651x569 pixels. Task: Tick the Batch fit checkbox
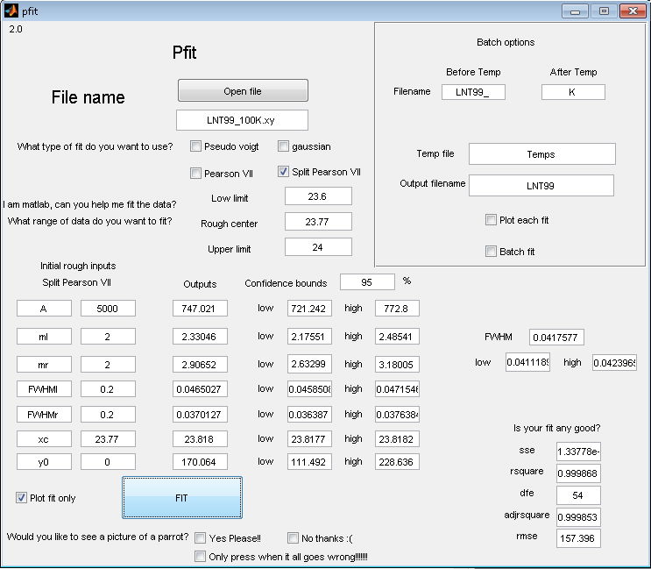492,252
